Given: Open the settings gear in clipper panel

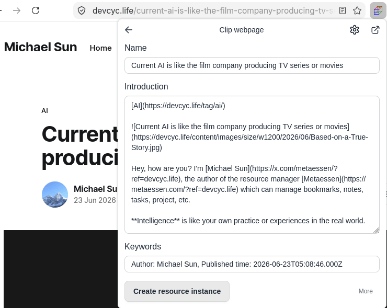Looking at the screenshot, I should coord(355,30).
